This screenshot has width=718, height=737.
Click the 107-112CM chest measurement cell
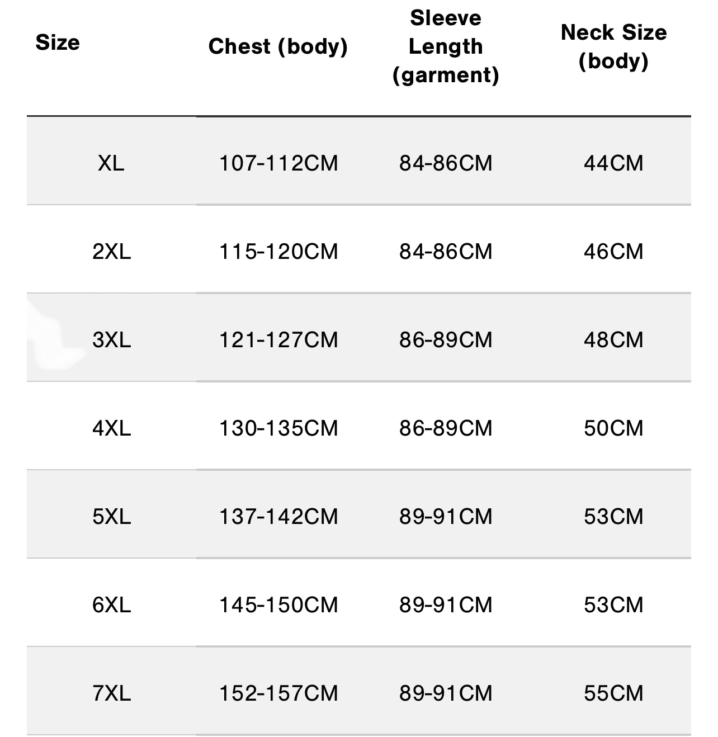coord(278,163)
